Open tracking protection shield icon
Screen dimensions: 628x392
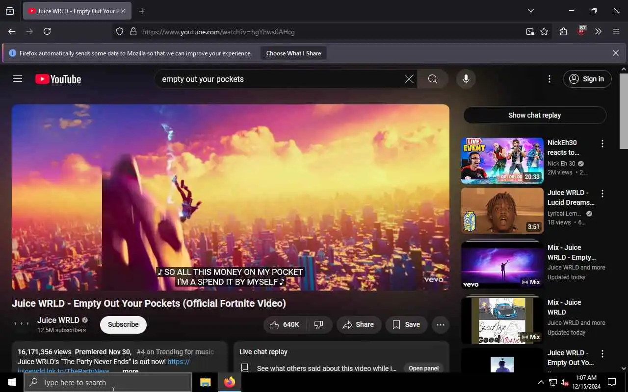tap(120, 31)
